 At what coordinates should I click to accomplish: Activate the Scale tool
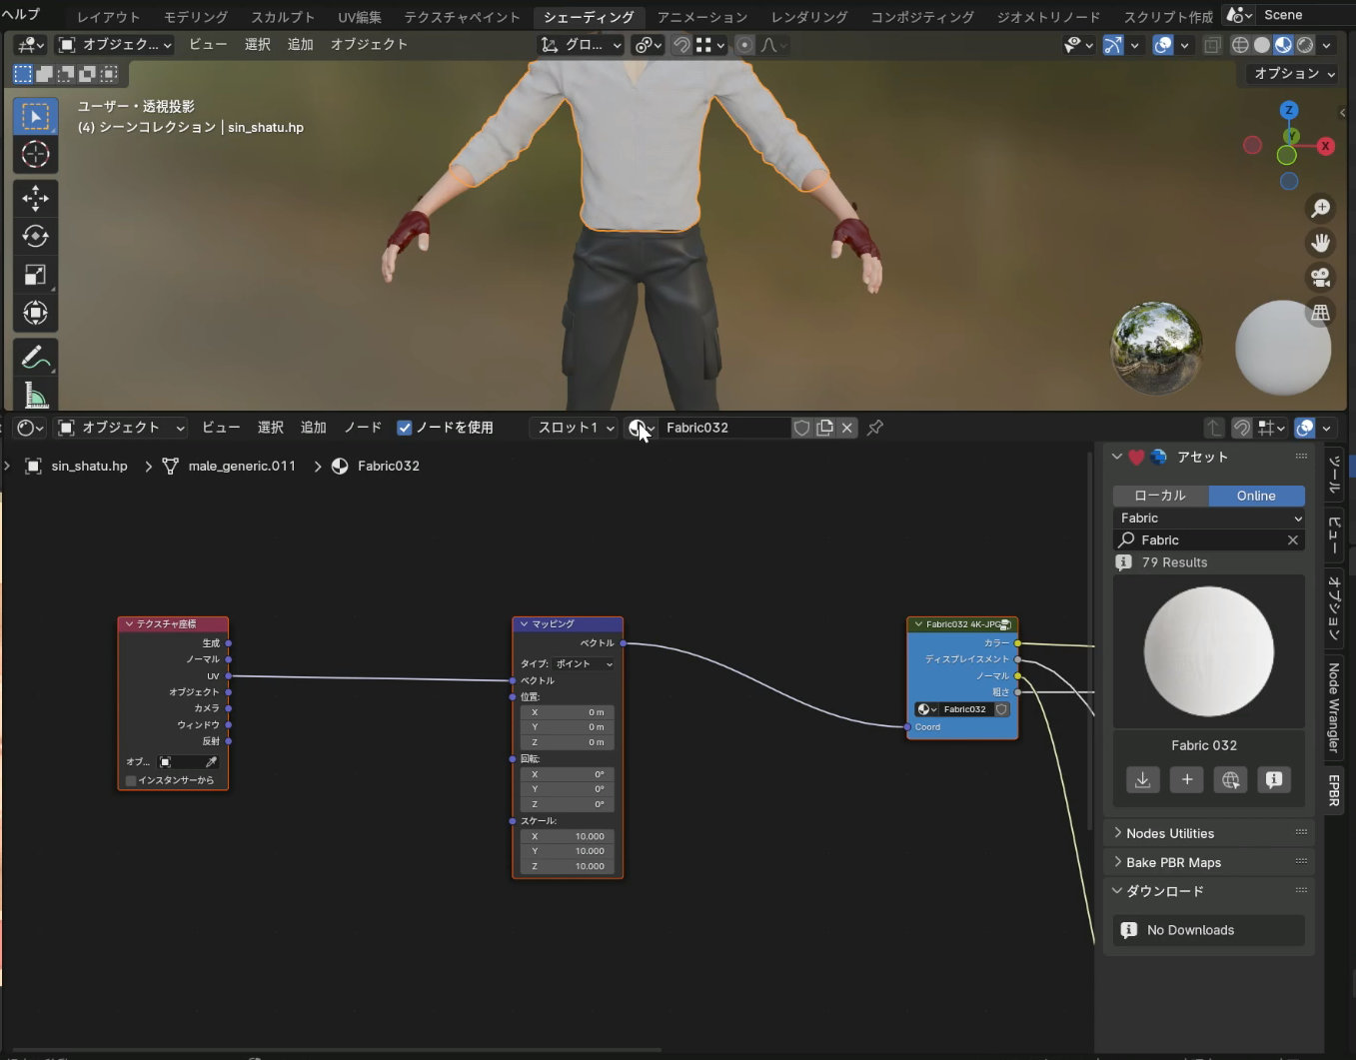point(35,275)
